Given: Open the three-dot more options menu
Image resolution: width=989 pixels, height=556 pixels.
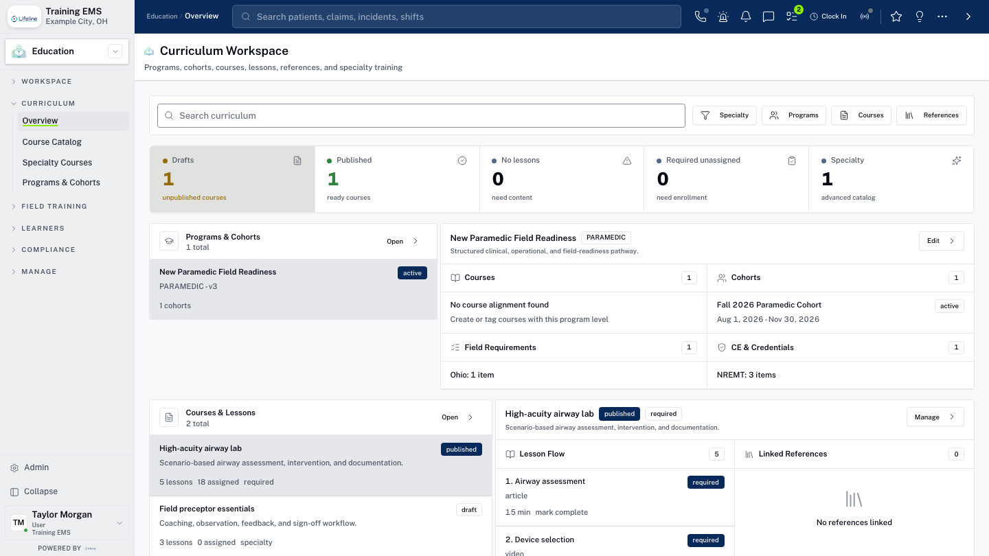Looking at the screenshot, I should (942, 16).
